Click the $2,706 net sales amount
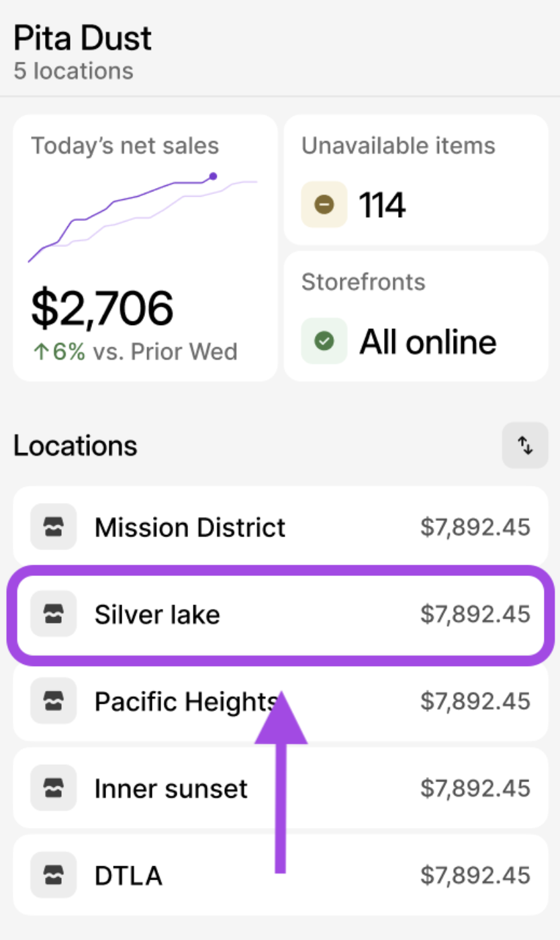560x940 pixels. click(102, 308)
